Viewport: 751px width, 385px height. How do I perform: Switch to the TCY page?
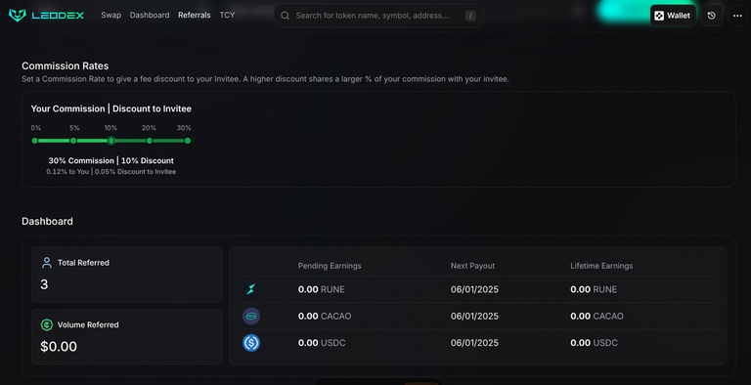pyautogui.click(x=227, y=16)
